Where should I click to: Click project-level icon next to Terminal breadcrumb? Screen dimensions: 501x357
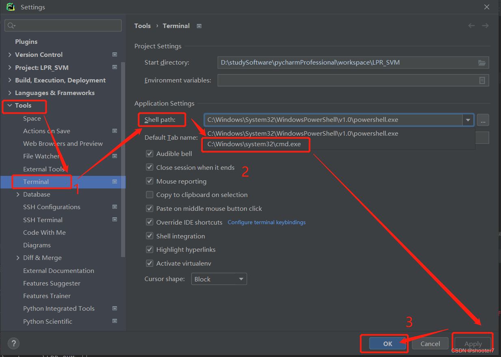point(199,26)
